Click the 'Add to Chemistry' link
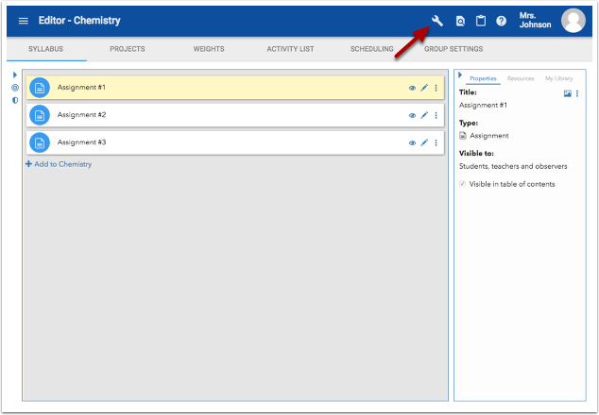 point(59,164)
